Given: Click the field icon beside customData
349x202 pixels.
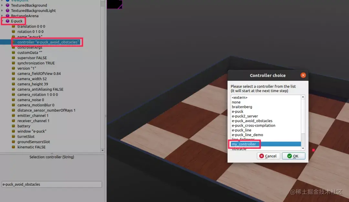Looking at the screenshot, I should [13, 53].
